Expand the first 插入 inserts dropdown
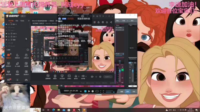This screenshot has width=200, height=112. (x=122, y=25)
